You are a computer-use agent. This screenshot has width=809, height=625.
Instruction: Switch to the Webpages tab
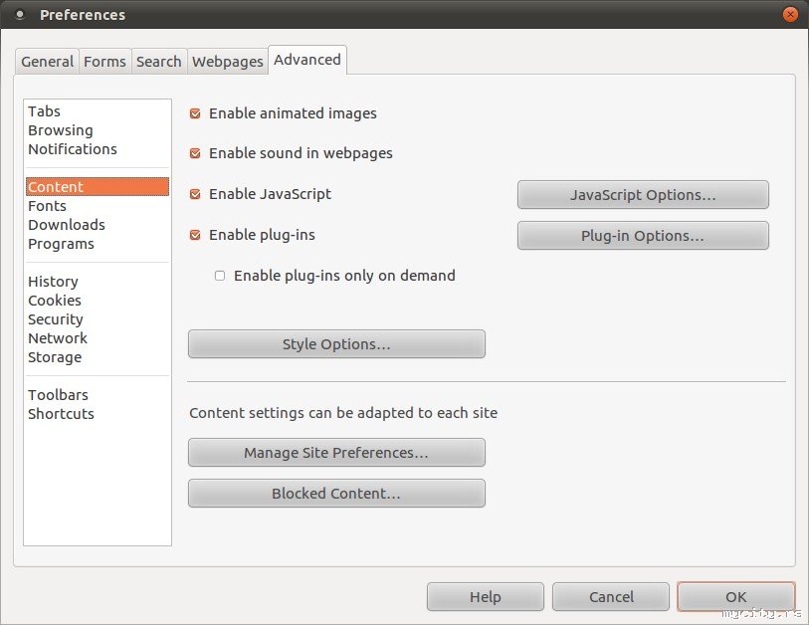228,62
